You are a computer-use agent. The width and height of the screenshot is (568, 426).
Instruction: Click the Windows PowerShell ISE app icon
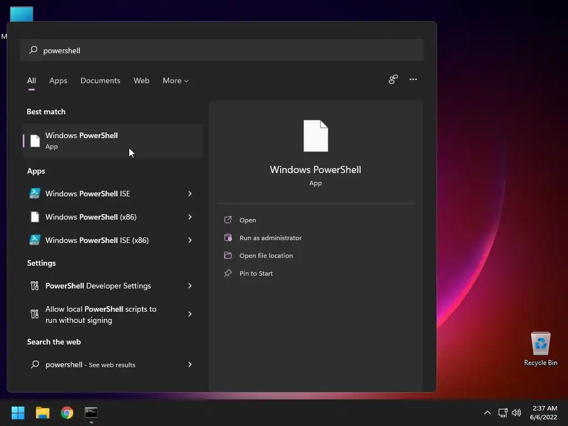point(35,194)
